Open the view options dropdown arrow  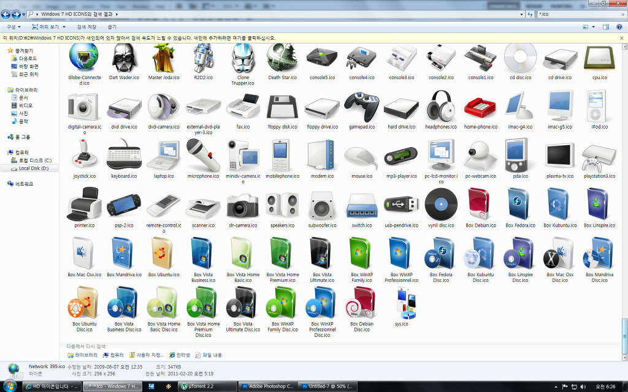(x=594, y=27)
